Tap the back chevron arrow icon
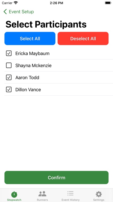Screen dimensions: 113x202 pos(5,12)
